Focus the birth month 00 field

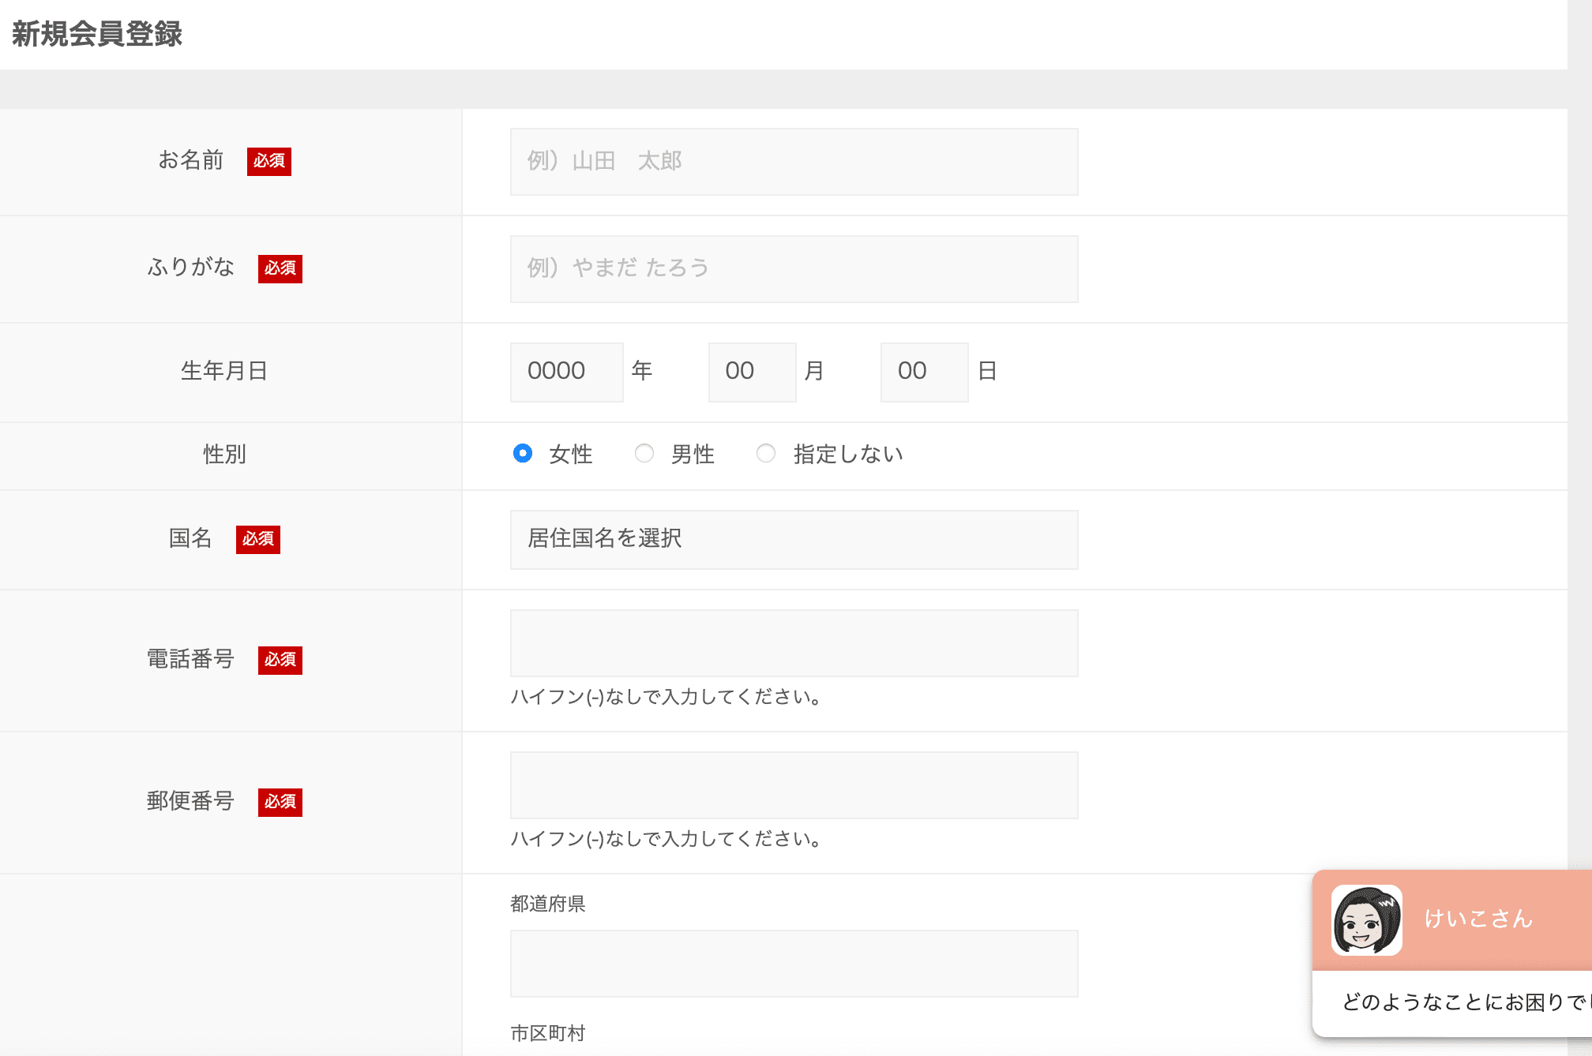click(x=752, y=372)
